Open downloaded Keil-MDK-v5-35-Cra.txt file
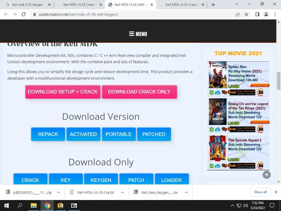The image size is (281, 211). click(93, 192)
